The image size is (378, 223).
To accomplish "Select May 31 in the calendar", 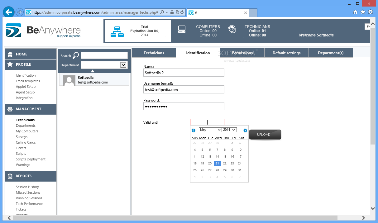I will pyautogui.click(x=240, y=170).
